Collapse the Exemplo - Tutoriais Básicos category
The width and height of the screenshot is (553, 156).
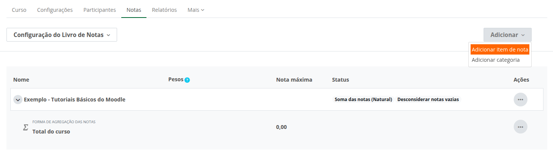[18, 100]
